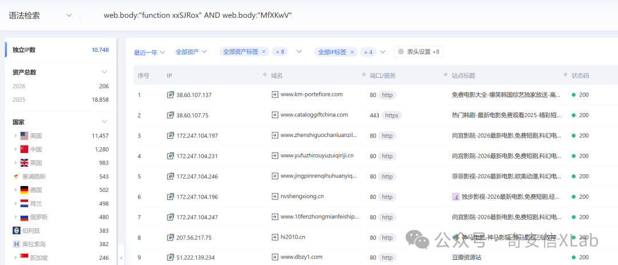Click the https service tag on row 2
Image resolution: width=618 pixels, height=265 pixels.
pyautogui.click(x=391, y=115)
